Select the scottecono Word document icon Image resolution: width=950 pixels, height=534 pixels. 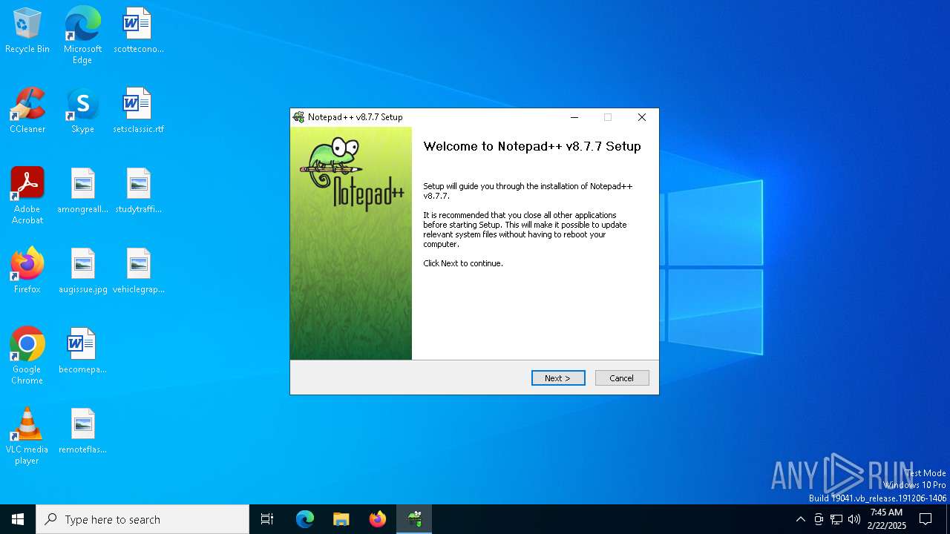[x=138, y=31]
